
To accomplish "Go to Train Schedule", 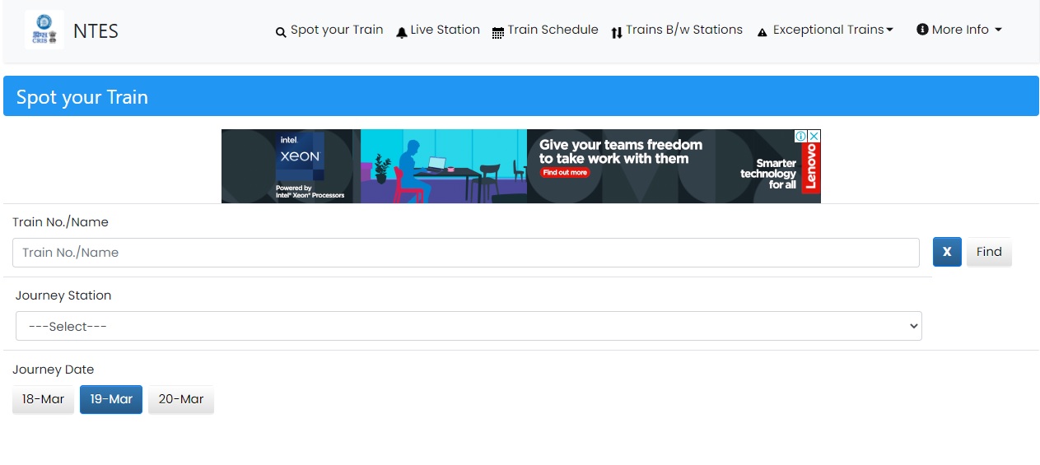I will coord(553,30).
